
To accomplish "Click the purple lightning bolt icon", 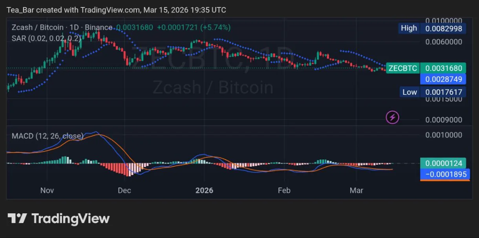I will click(x=393, y=117).
